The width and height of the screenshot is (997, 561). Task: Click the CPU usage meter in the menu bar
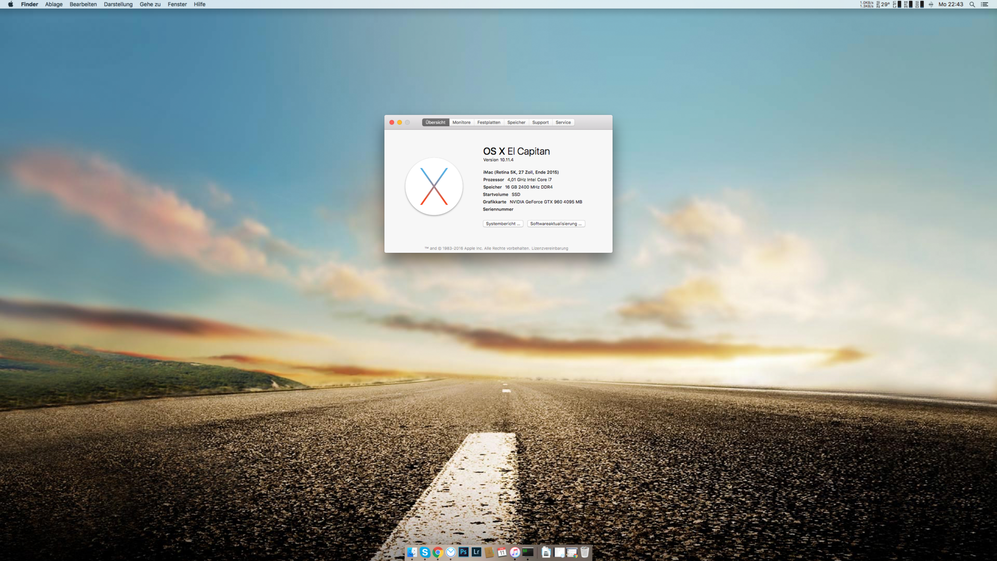click(897, 4)
